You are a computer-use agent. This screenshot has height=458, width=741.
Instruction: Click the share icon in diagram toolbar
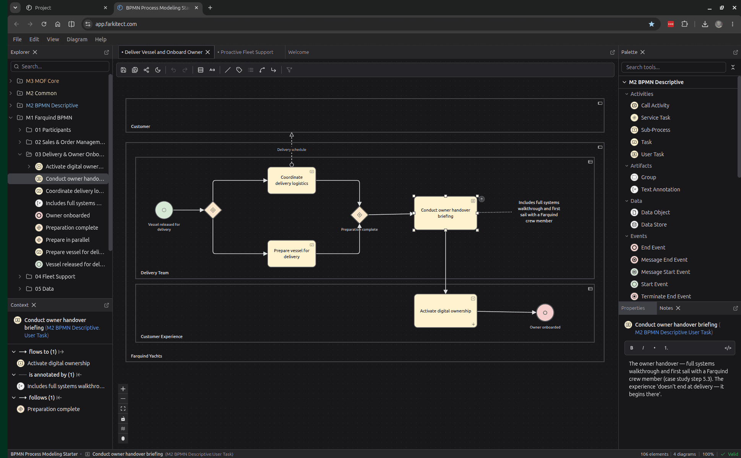(146, 70)
